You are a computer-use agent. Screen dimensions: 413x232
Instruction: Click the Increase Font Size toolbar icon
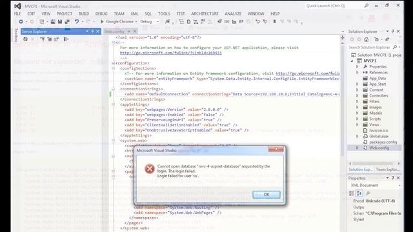click(241, 21)
